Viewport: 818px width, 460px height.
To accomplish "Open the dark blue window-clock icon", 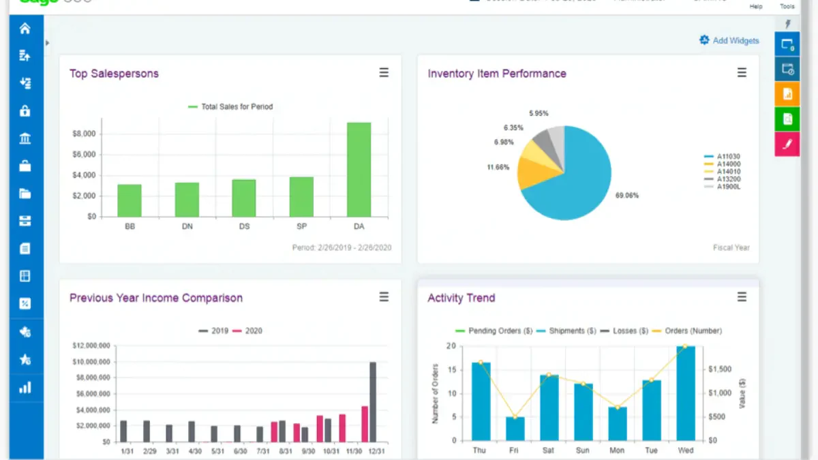I will pyautogui.click(x=787, y=69).
